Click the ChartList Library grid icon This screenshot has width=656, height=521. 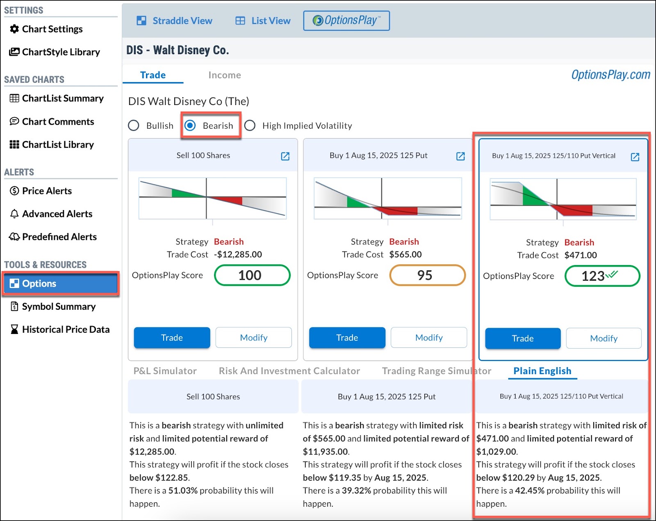14,144
